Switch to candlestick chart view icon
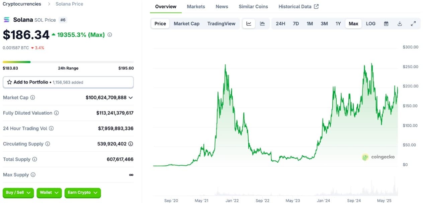 click(x=262, y=24)
